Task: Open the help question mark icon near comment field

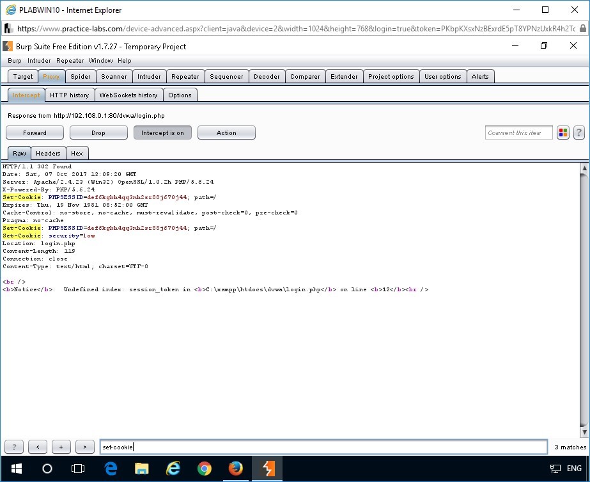Action: 579,133
